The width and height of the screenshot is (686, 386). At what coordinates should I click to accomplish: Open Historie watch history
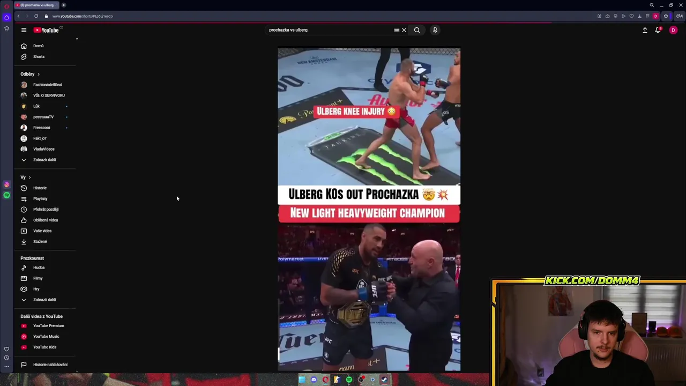tap(46, 188)
